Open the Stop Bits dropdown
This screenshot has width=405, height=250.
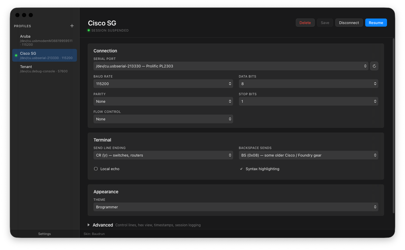click(x=308, y=101)
